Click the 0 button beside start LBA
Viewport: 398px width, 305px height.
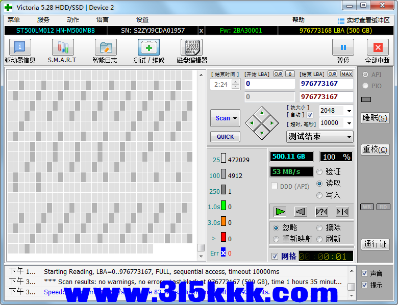pyautogui.click(x=290, y=74)
